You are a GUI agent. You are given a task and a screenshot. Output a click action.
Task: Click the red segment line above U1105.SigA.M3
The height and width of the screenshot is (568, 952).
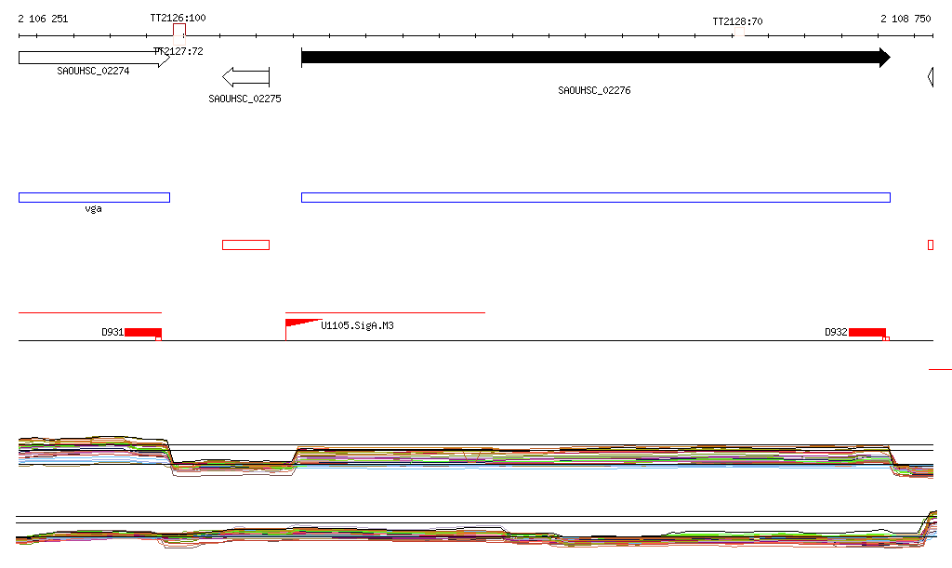coord(385,312)
